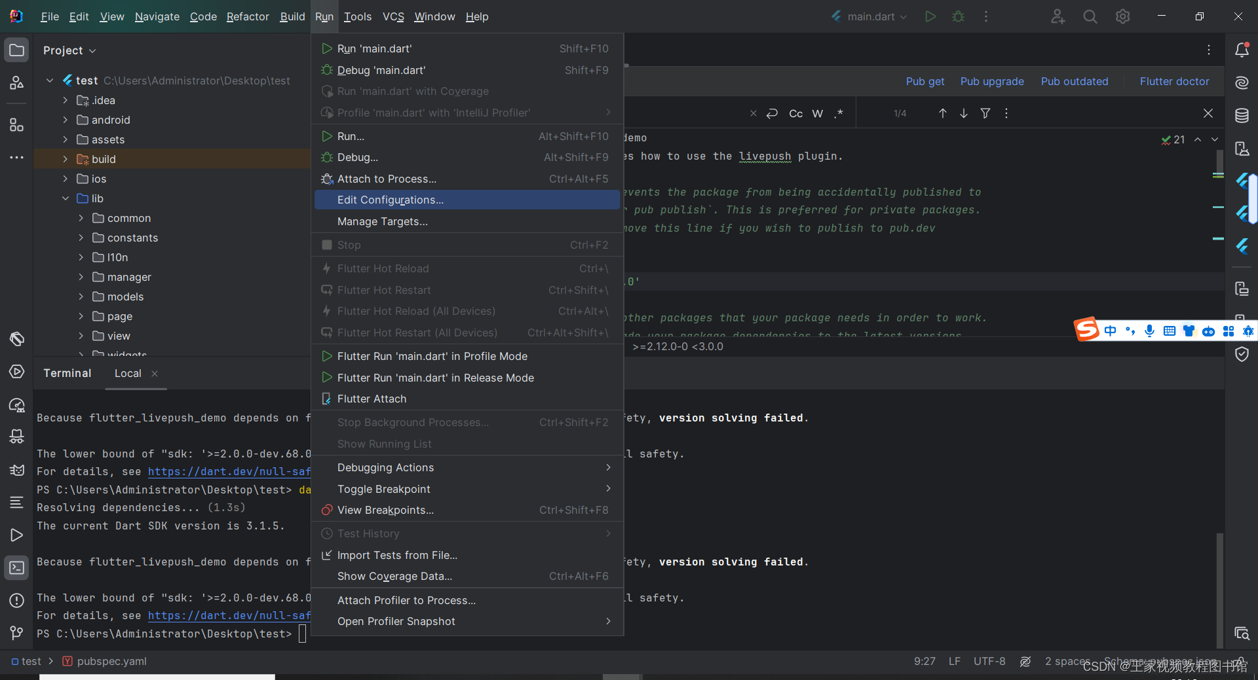Image resolution: width=1258 pixels, height=680 pixels.
Task: Open the Notifications bell panel
Action: tap(1242, 49)
